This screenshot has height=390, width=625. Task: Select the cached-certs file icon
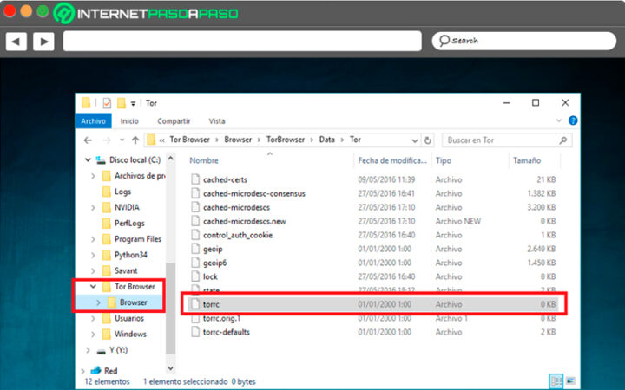tap(195, 179)
